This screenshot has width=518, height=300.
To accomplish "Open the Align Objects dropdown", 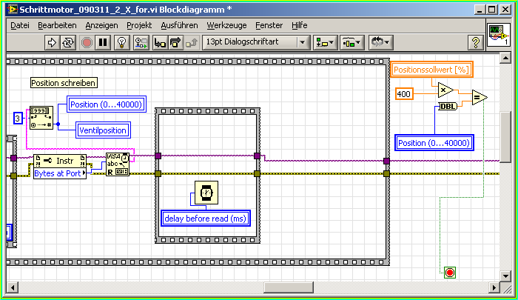I will [325, 42].
